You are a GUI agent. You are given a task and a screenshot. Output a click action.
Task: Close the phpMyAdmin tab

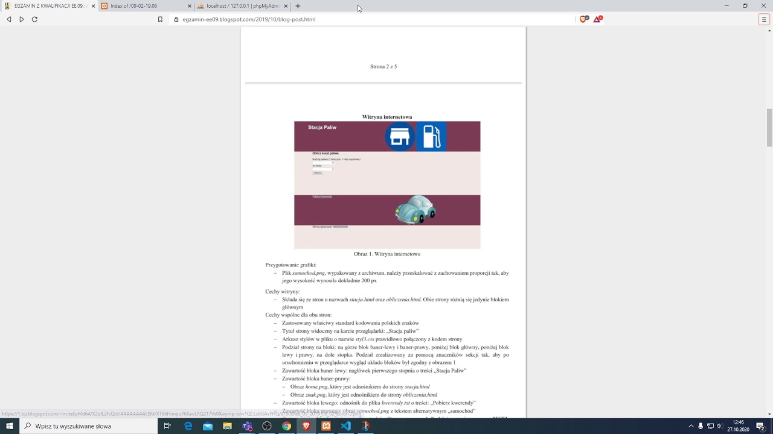pos(285,6)
